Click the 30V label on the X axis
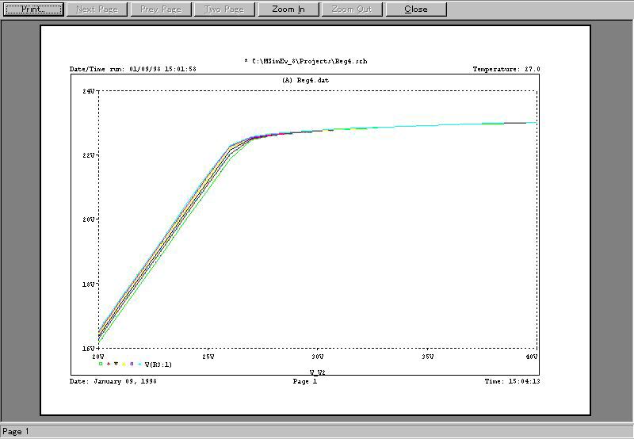The width and height of the screenshot is (634, 439). pos(317,357)
